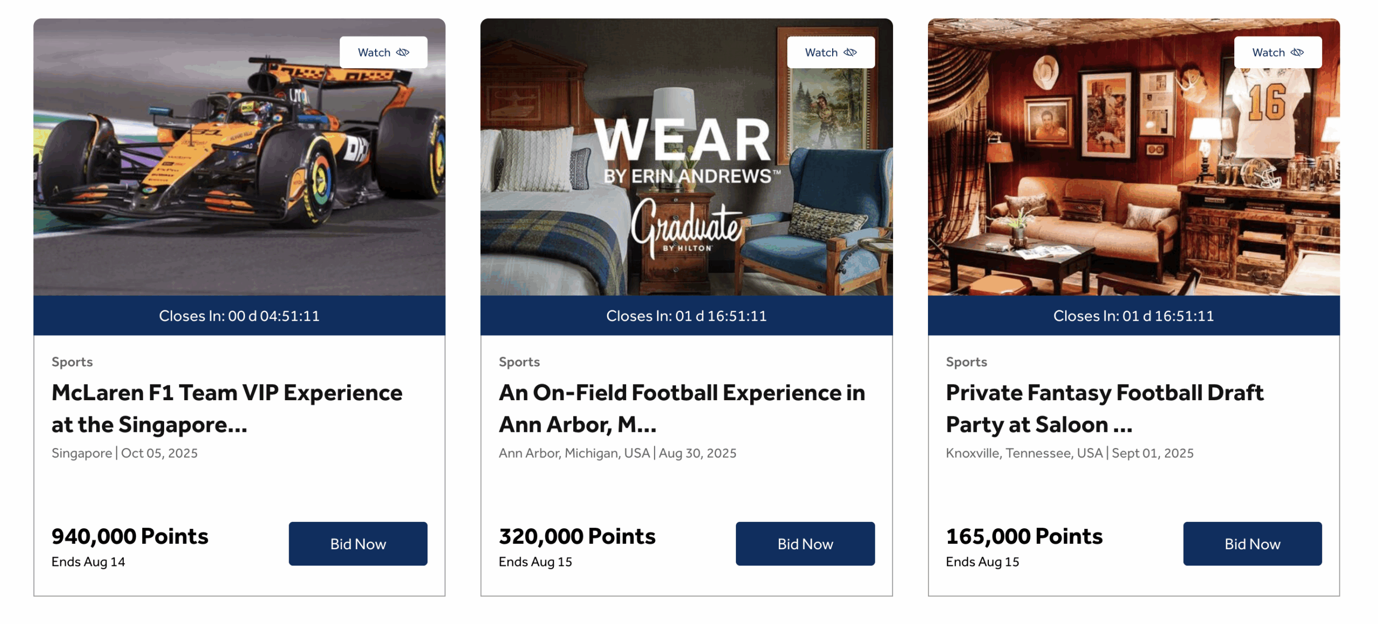Open the 940,000 Points listing details
The image size is (1378, 624).
129,535
